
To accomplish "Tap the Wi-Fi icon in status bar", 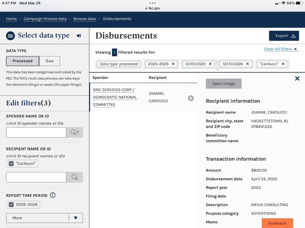I will 284,3.
